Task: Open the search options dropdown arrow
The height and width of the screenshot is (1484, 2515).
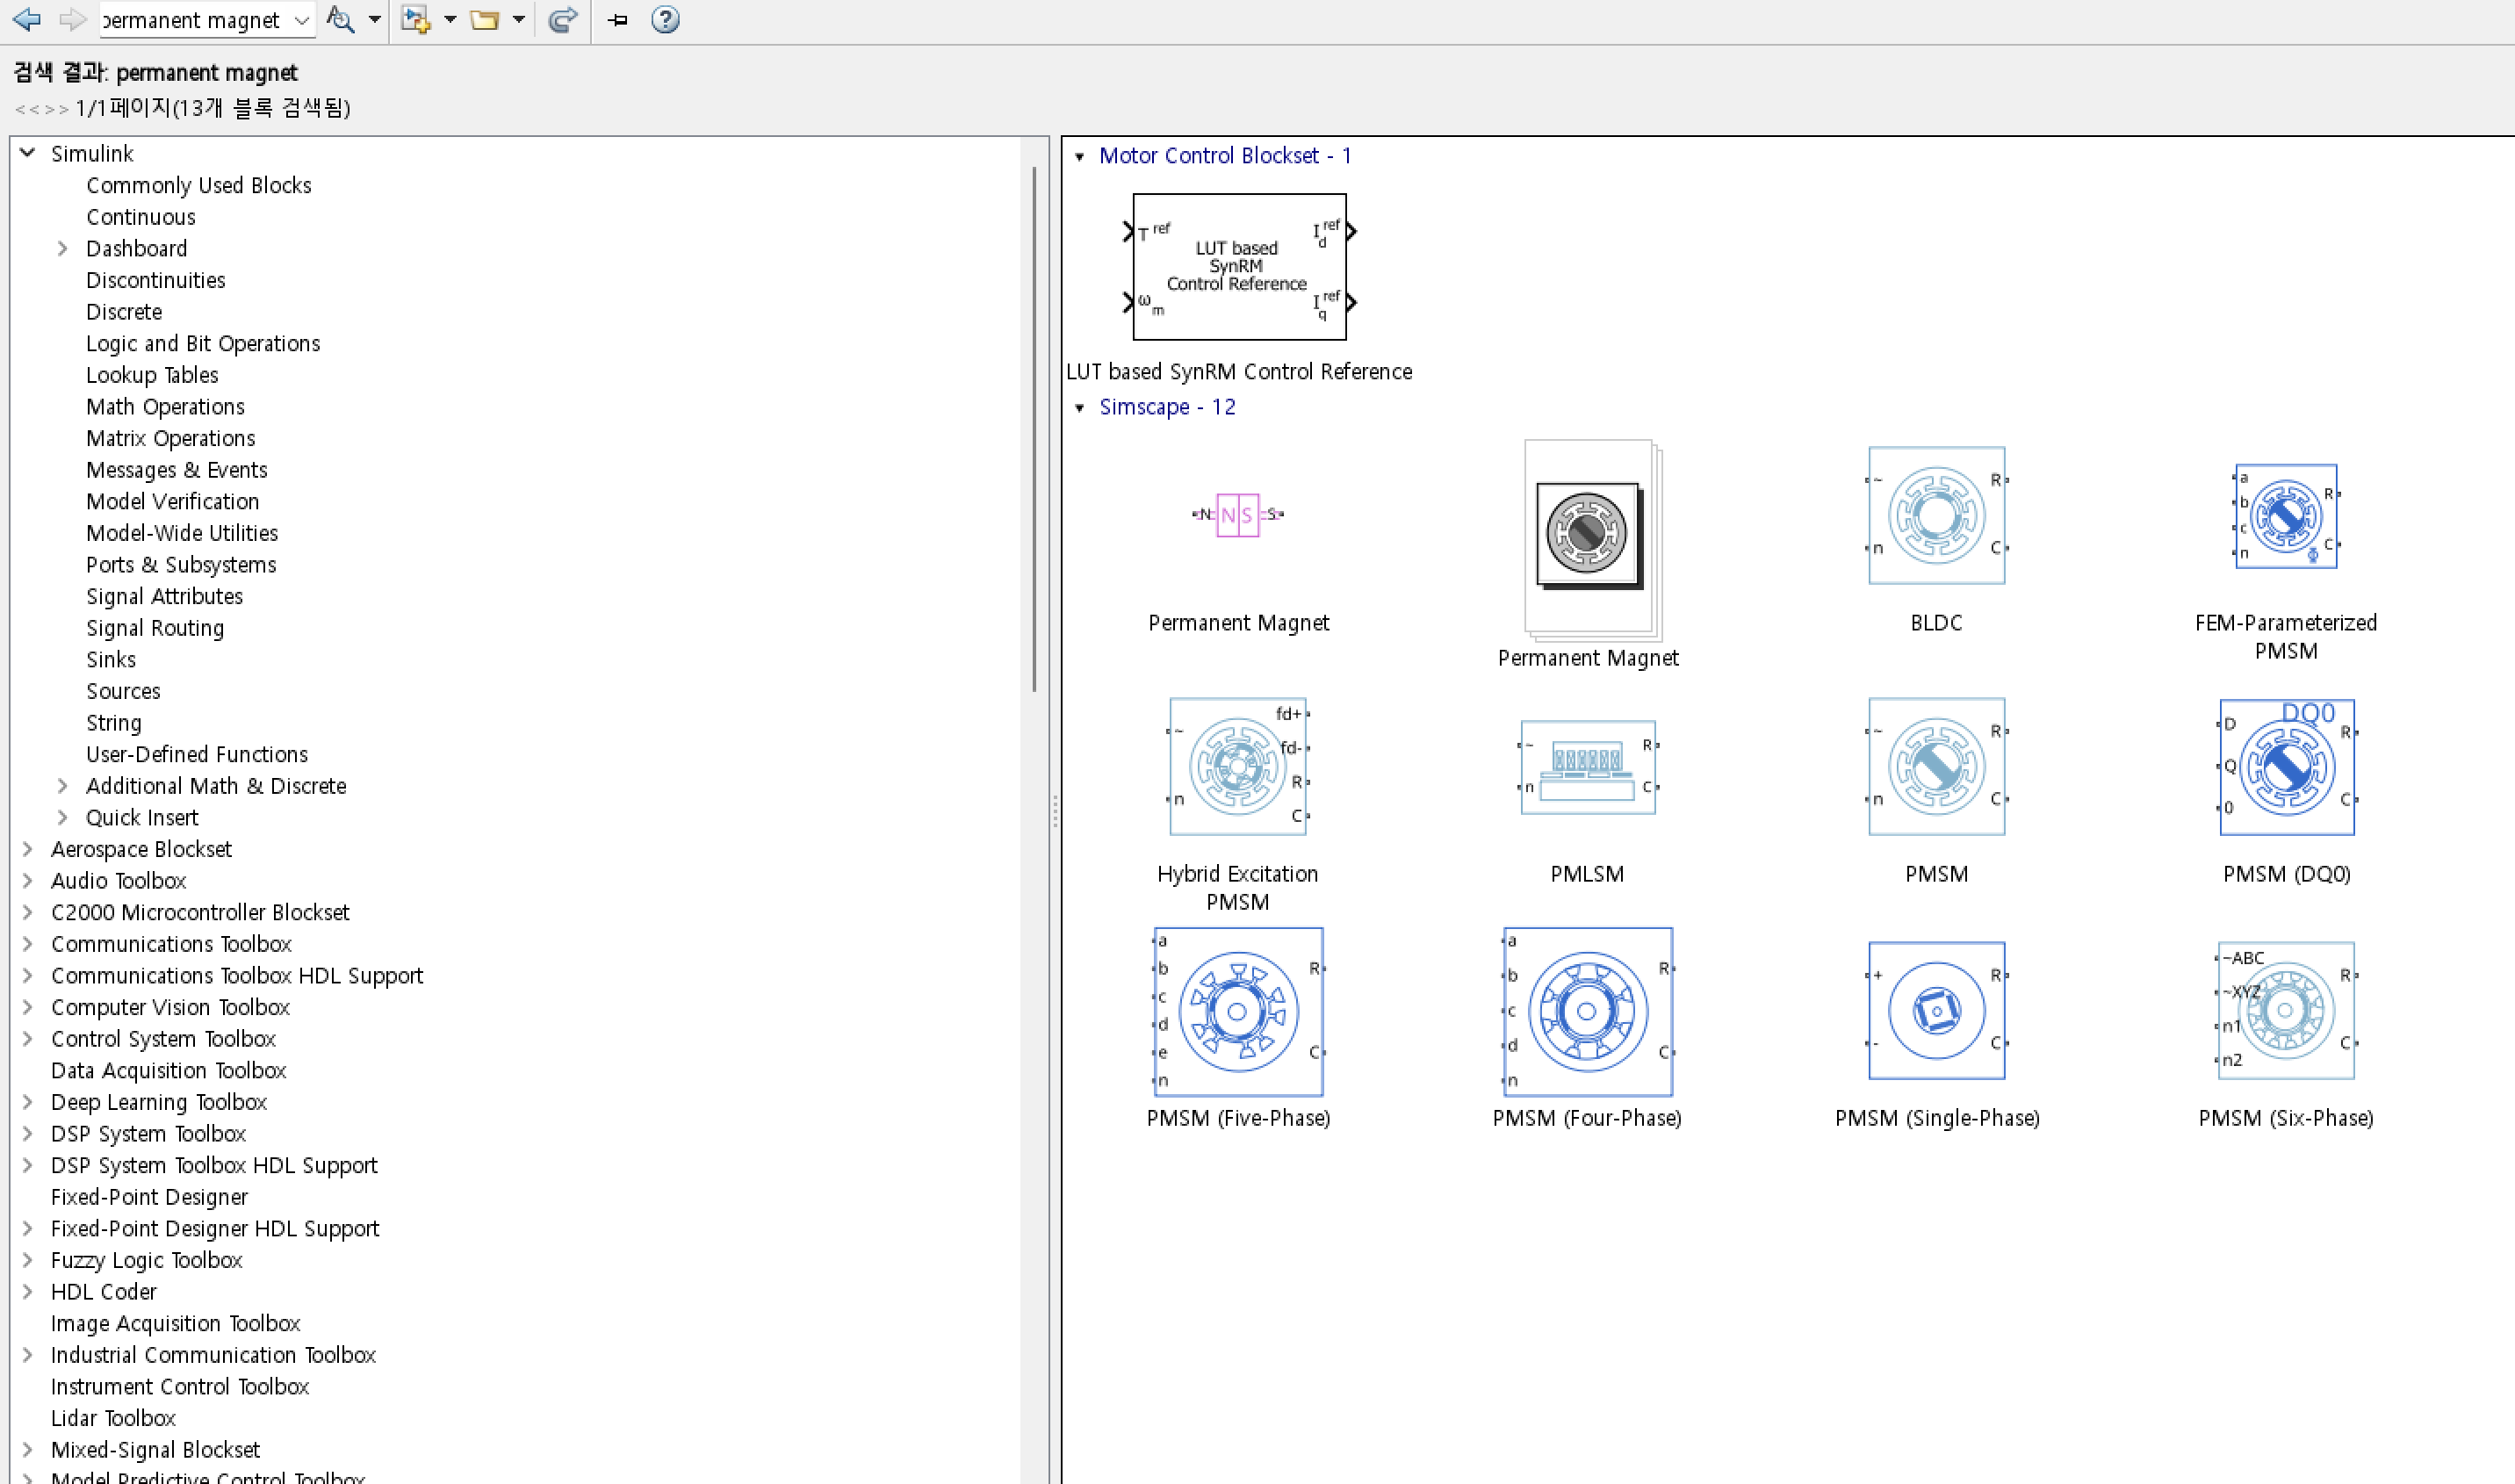Action: click(374, 19)
